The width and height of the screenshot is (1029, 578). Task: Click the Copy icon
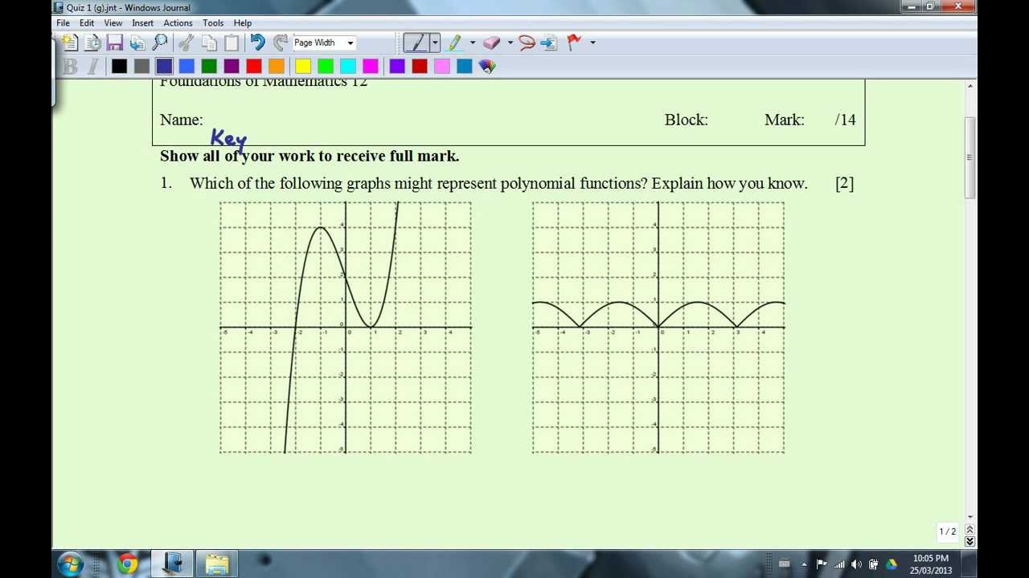209,43
